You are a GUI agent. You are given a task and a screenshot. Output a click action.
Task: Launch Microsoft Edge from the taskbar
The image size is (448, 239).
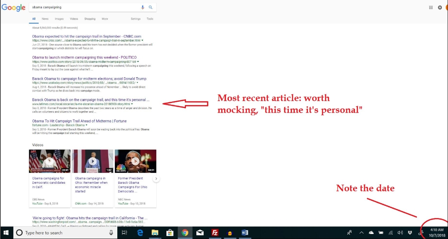[140, 233]
